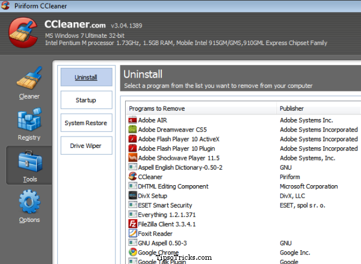Click the GNU Aspell 0.50-3 icon
The image size is (361, 264).
(x=132, y=243)
